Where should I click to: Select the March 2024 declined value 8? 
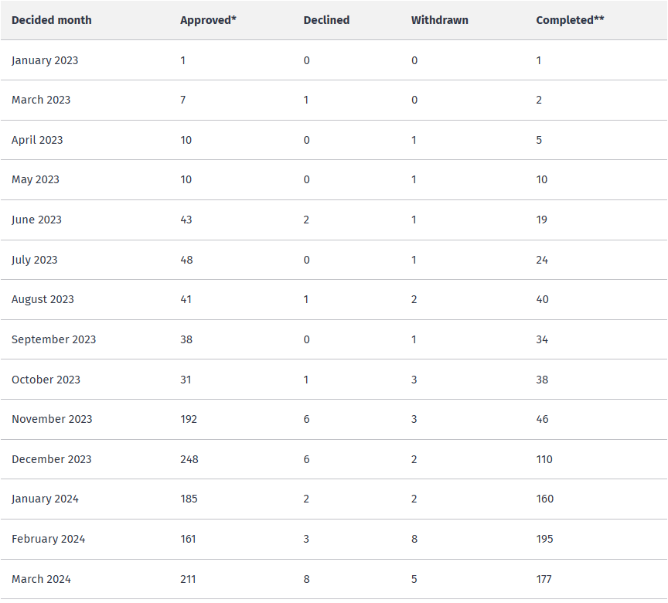(306, 579)
